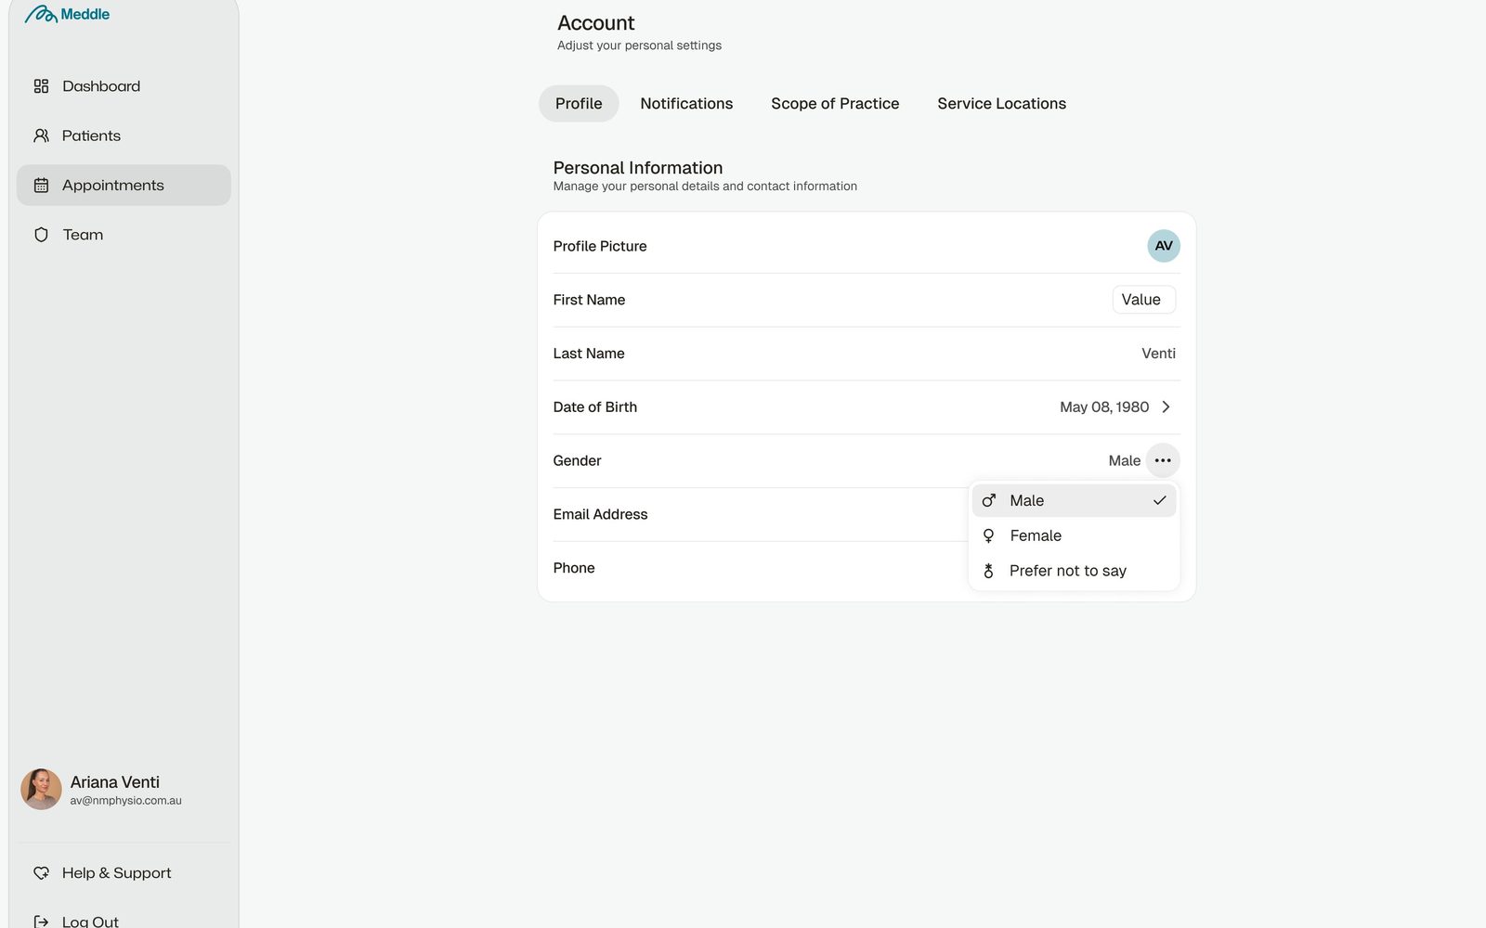The image size is (1486, 928).
Task: Click the Log Out arrow icon
Action: tap(41, 922)
